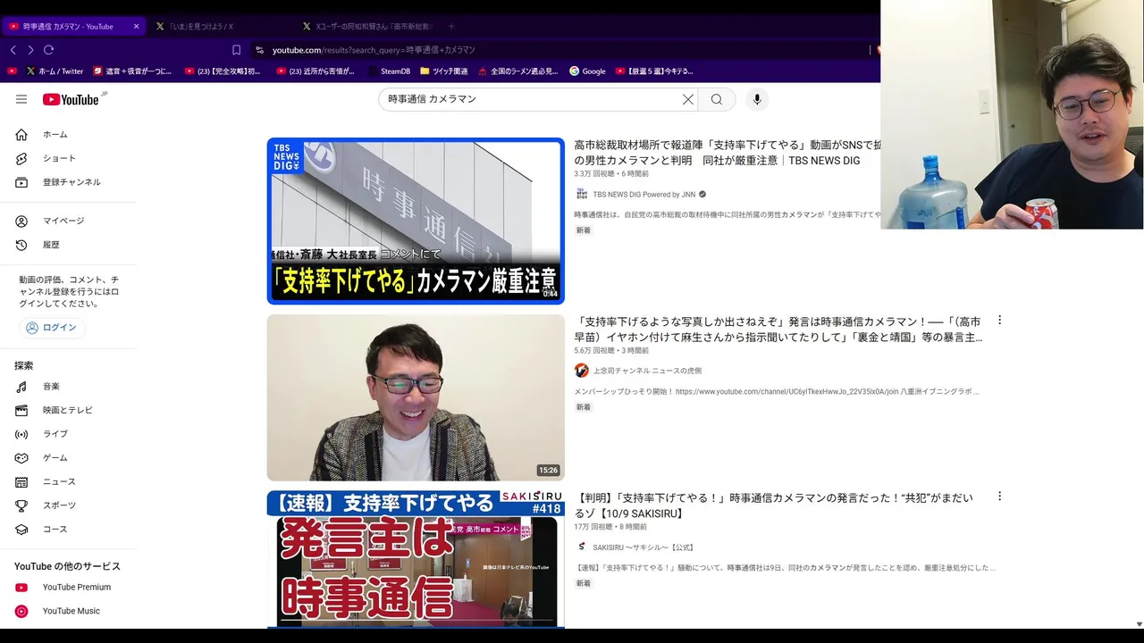This screenshot has width=1144, height=643.
Task: Click the page scrollbar down arrow
Action: pyautogui.click(x=1139, y=623)
